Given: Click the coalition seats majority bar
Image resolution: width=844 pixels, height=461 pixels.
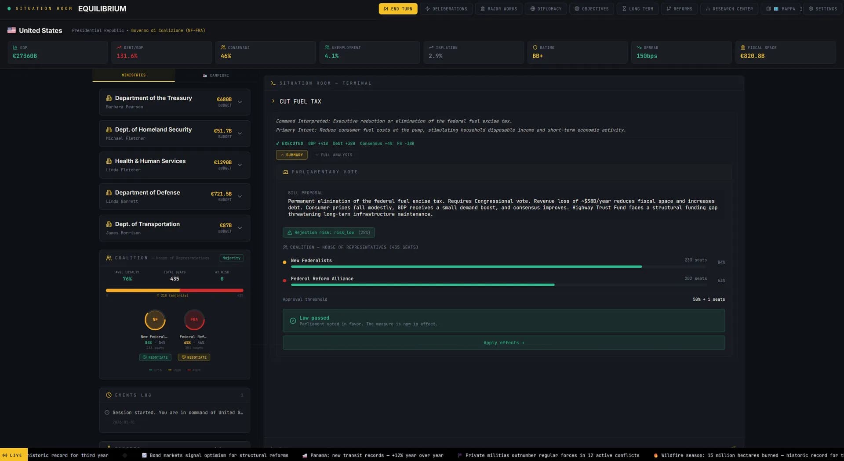Looking at the screenshot, I should pyautogui.click(x=175, y=290).
